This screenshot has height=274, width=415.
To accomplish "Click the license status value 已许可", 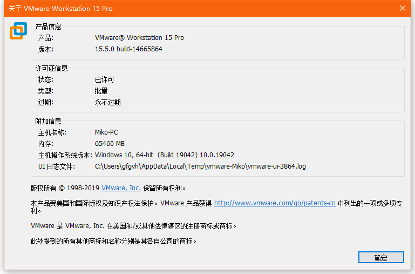I will tap(105, 80).
